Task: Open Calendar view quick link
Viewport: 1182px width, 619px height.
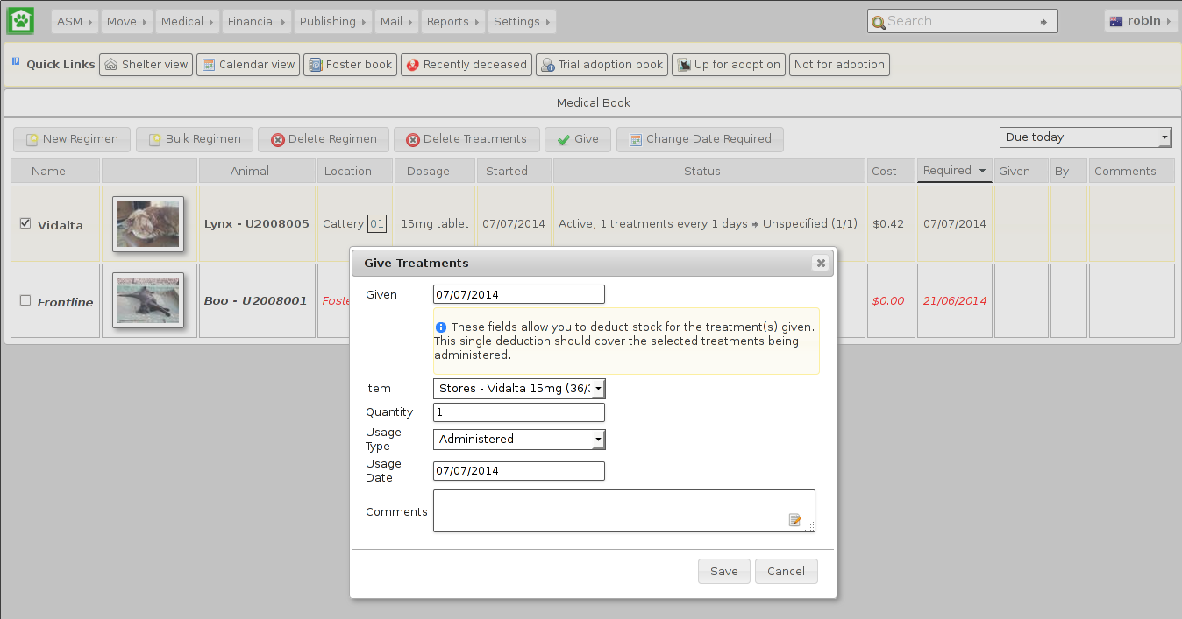Action: click(x=248, y=65)
